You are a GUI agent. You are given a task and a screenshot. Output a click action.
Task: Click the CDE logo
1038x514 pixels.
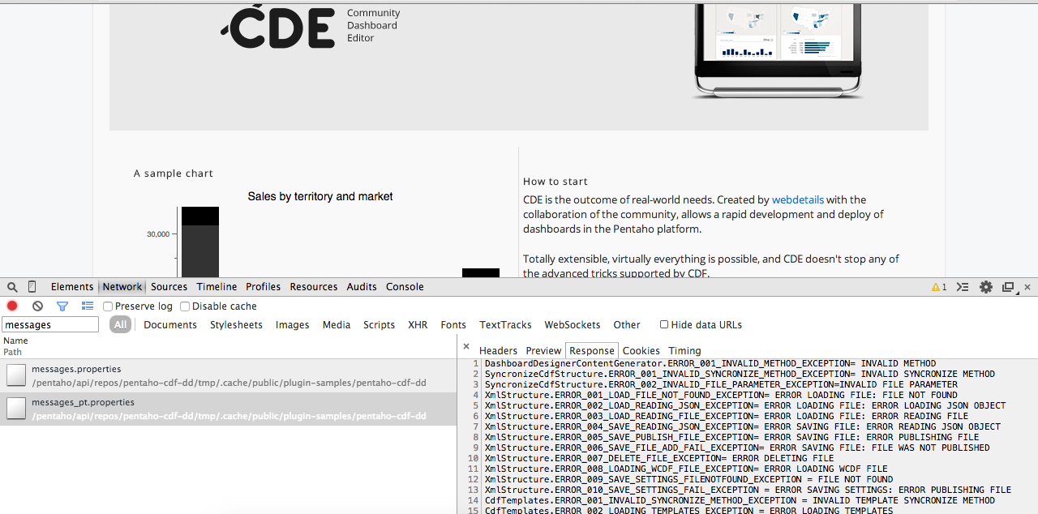(277, 26)
